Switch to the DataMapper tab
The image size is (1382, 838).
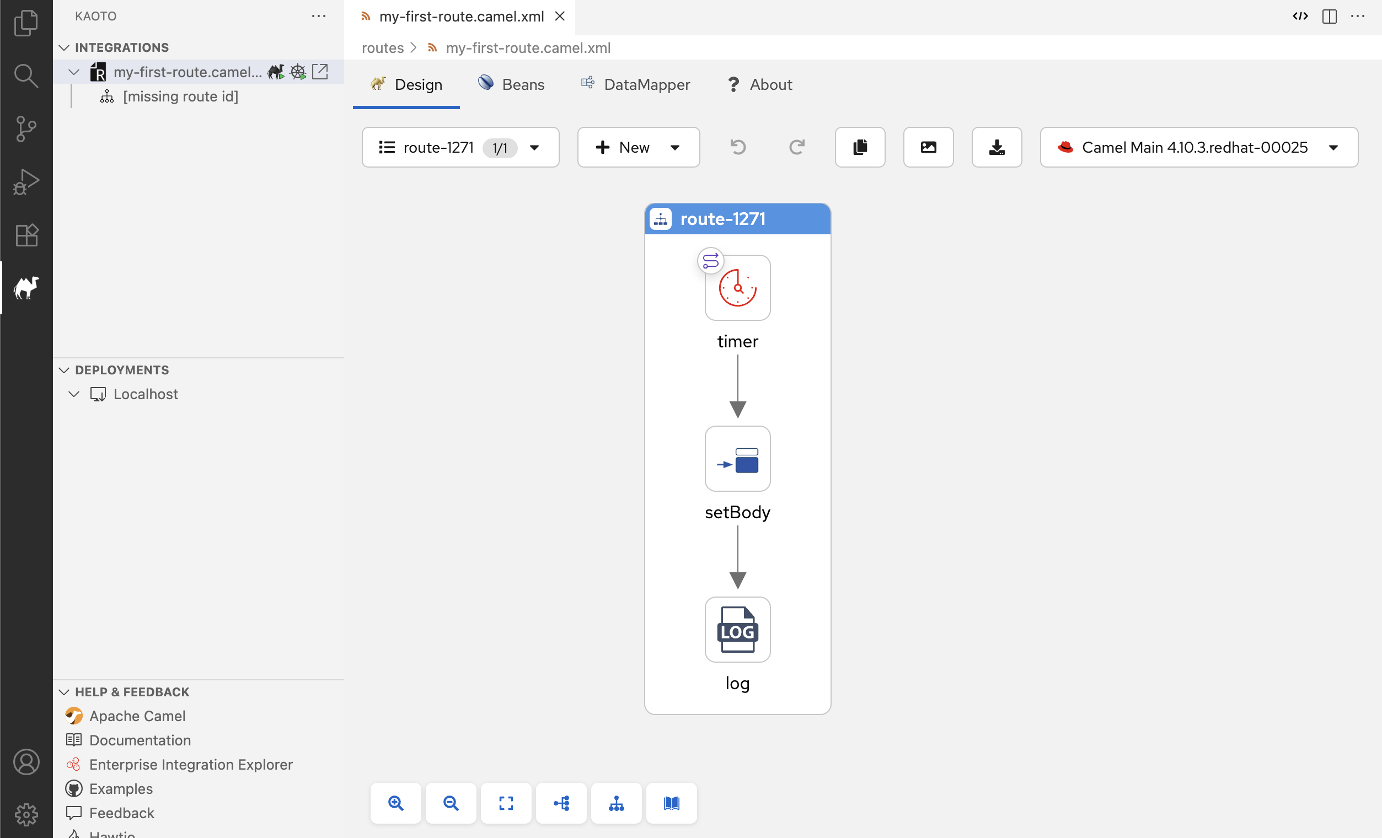click(635, 85)
